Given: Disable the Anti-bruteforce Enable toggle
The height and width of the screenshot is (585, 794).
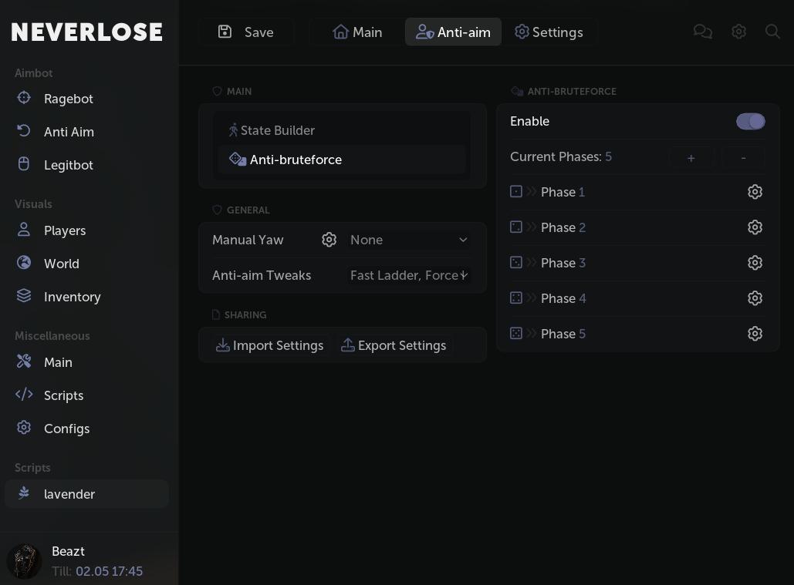Looking at the screenshot, I should (750, 121).
